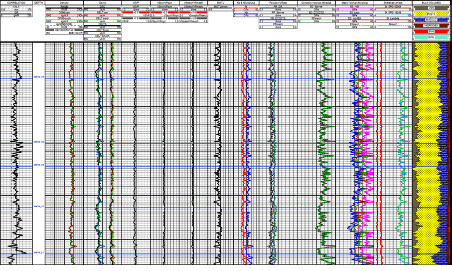
Task: Select the red BVH legend swatch
Action: pyautogui.click(x=432, y=31)
